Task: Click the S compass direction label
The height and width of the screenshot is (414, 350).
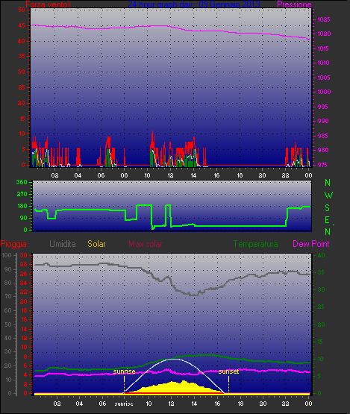Action: coord(328,208)
